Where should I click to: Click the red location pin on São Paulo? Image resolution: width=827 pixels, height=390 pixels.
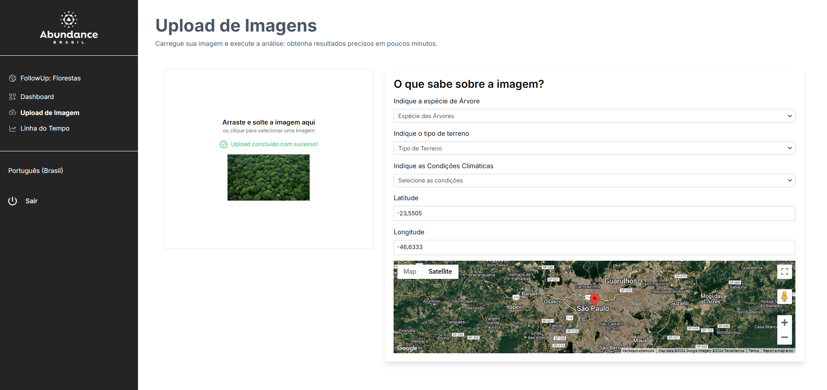tap(595, 299)
